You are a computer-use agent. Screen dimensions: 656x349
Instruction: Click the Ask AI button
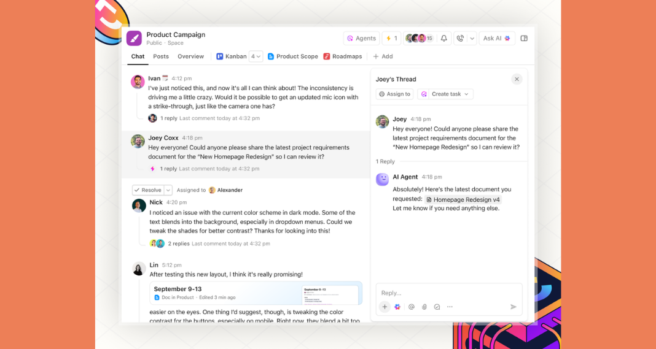tap(496, 38)
